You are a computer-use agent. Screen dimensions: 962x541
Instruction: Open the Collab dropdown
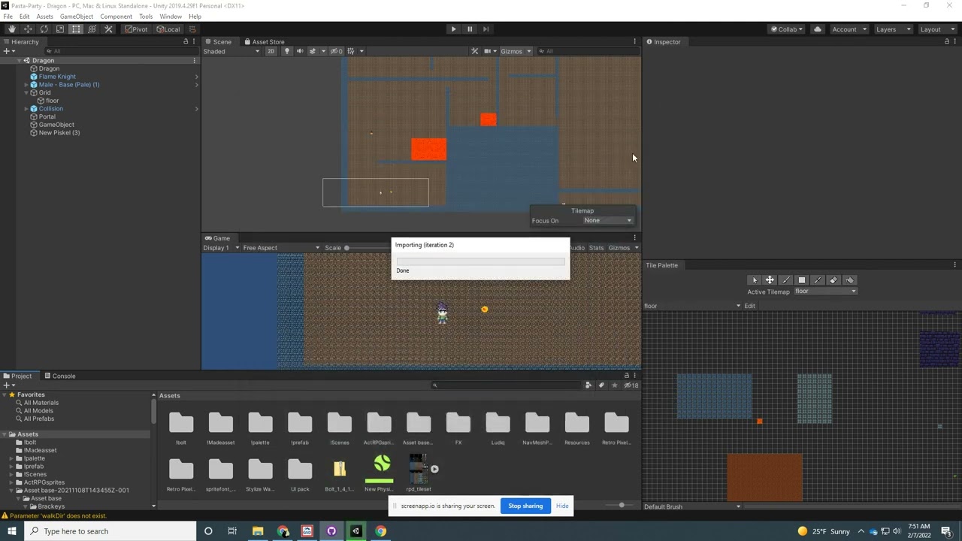(786, 29)
